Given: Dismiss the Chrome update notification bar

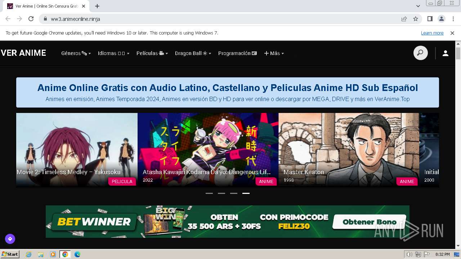Looking at the screenshot, I should point(452,33).
